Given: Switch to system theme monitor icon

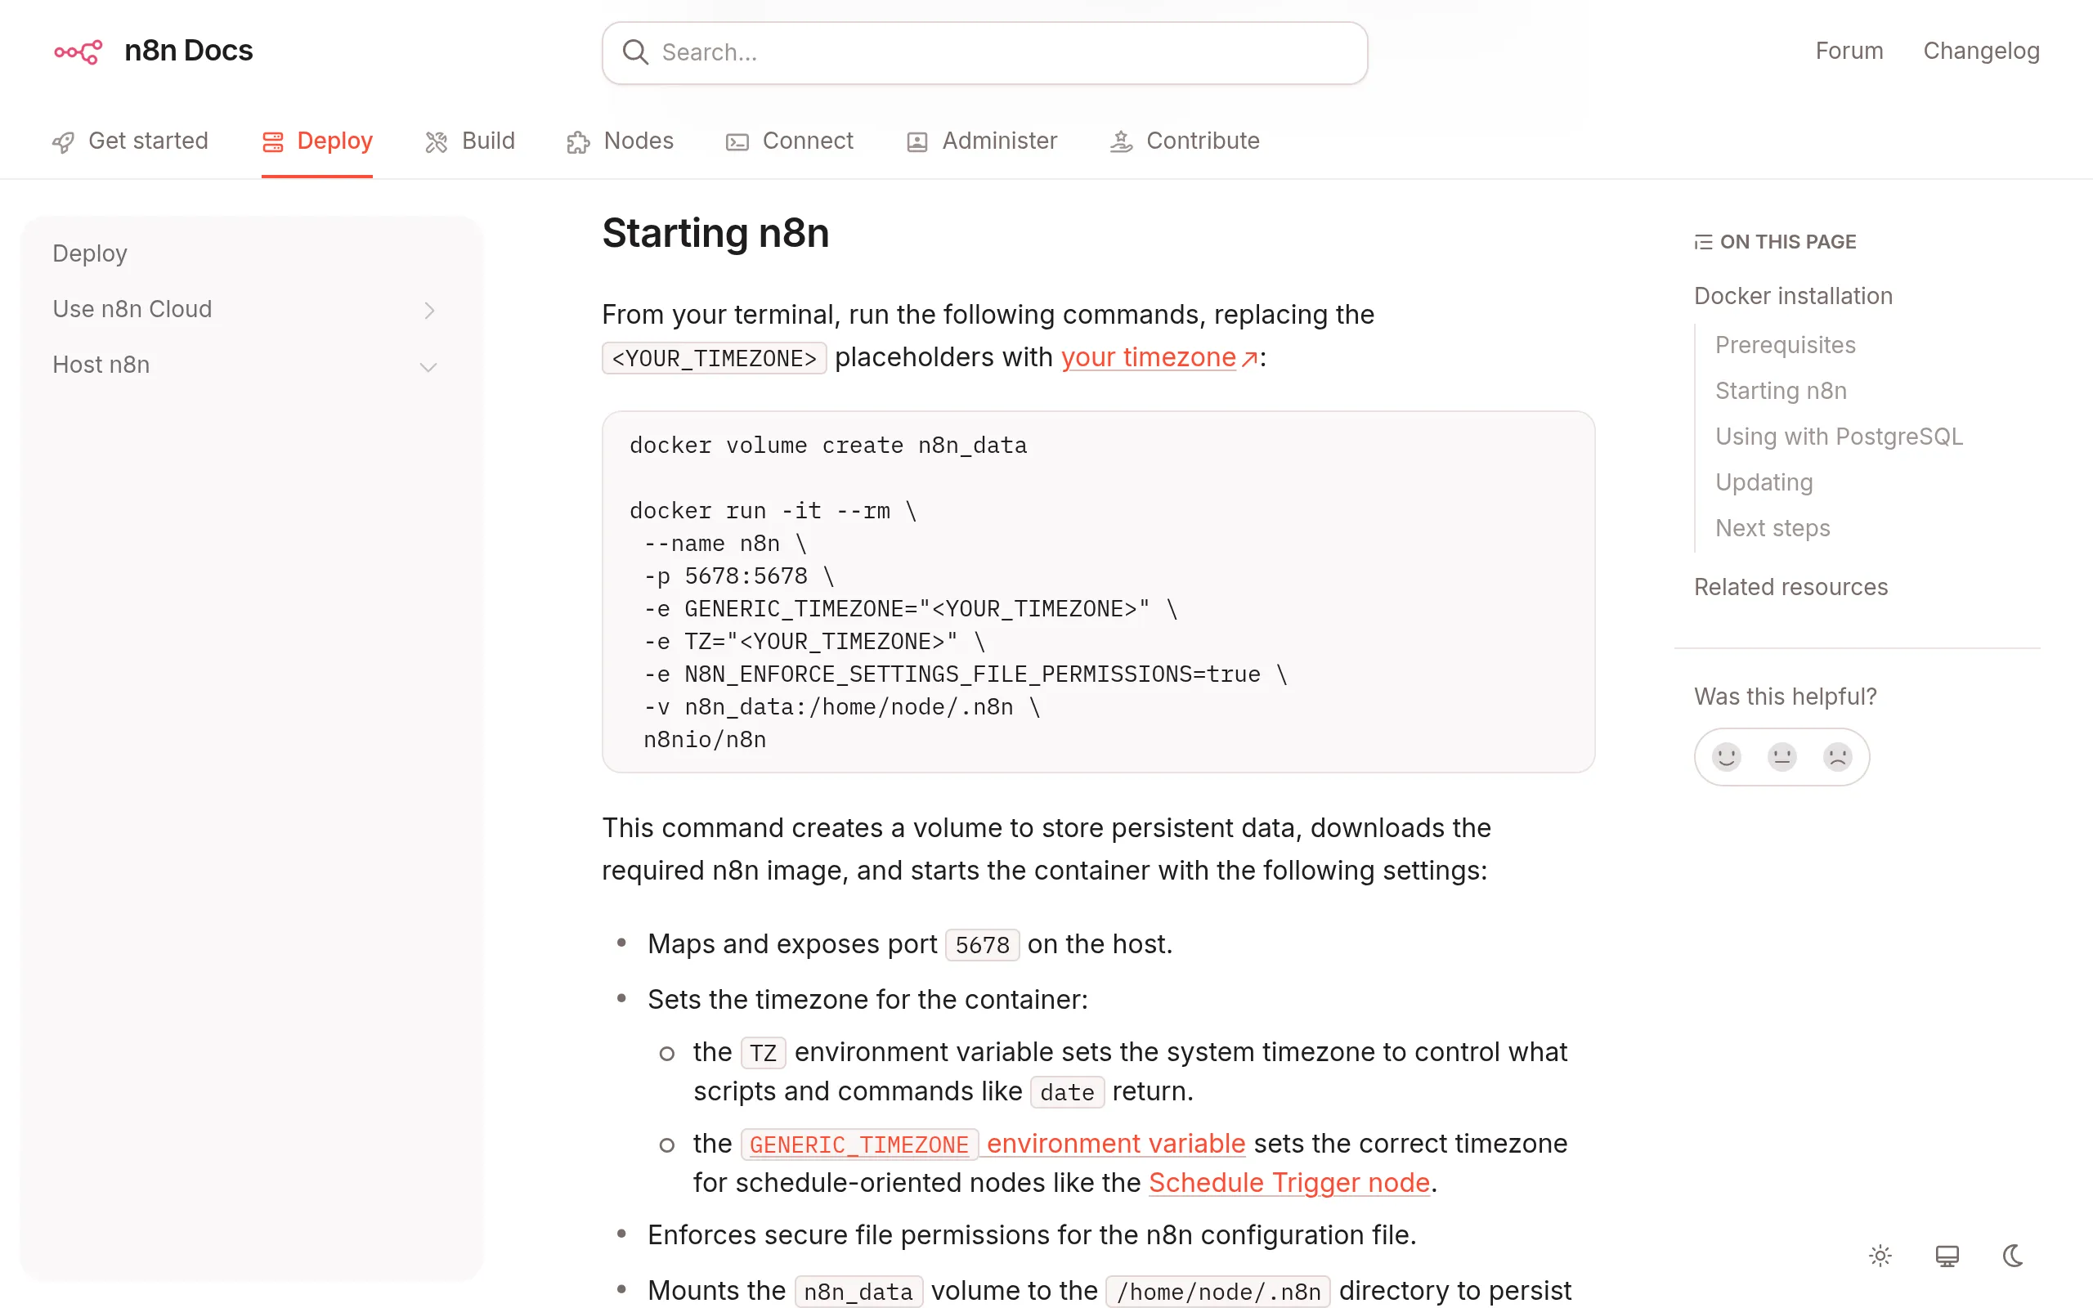Looking at the screenshot, I should [1947, 1255].
